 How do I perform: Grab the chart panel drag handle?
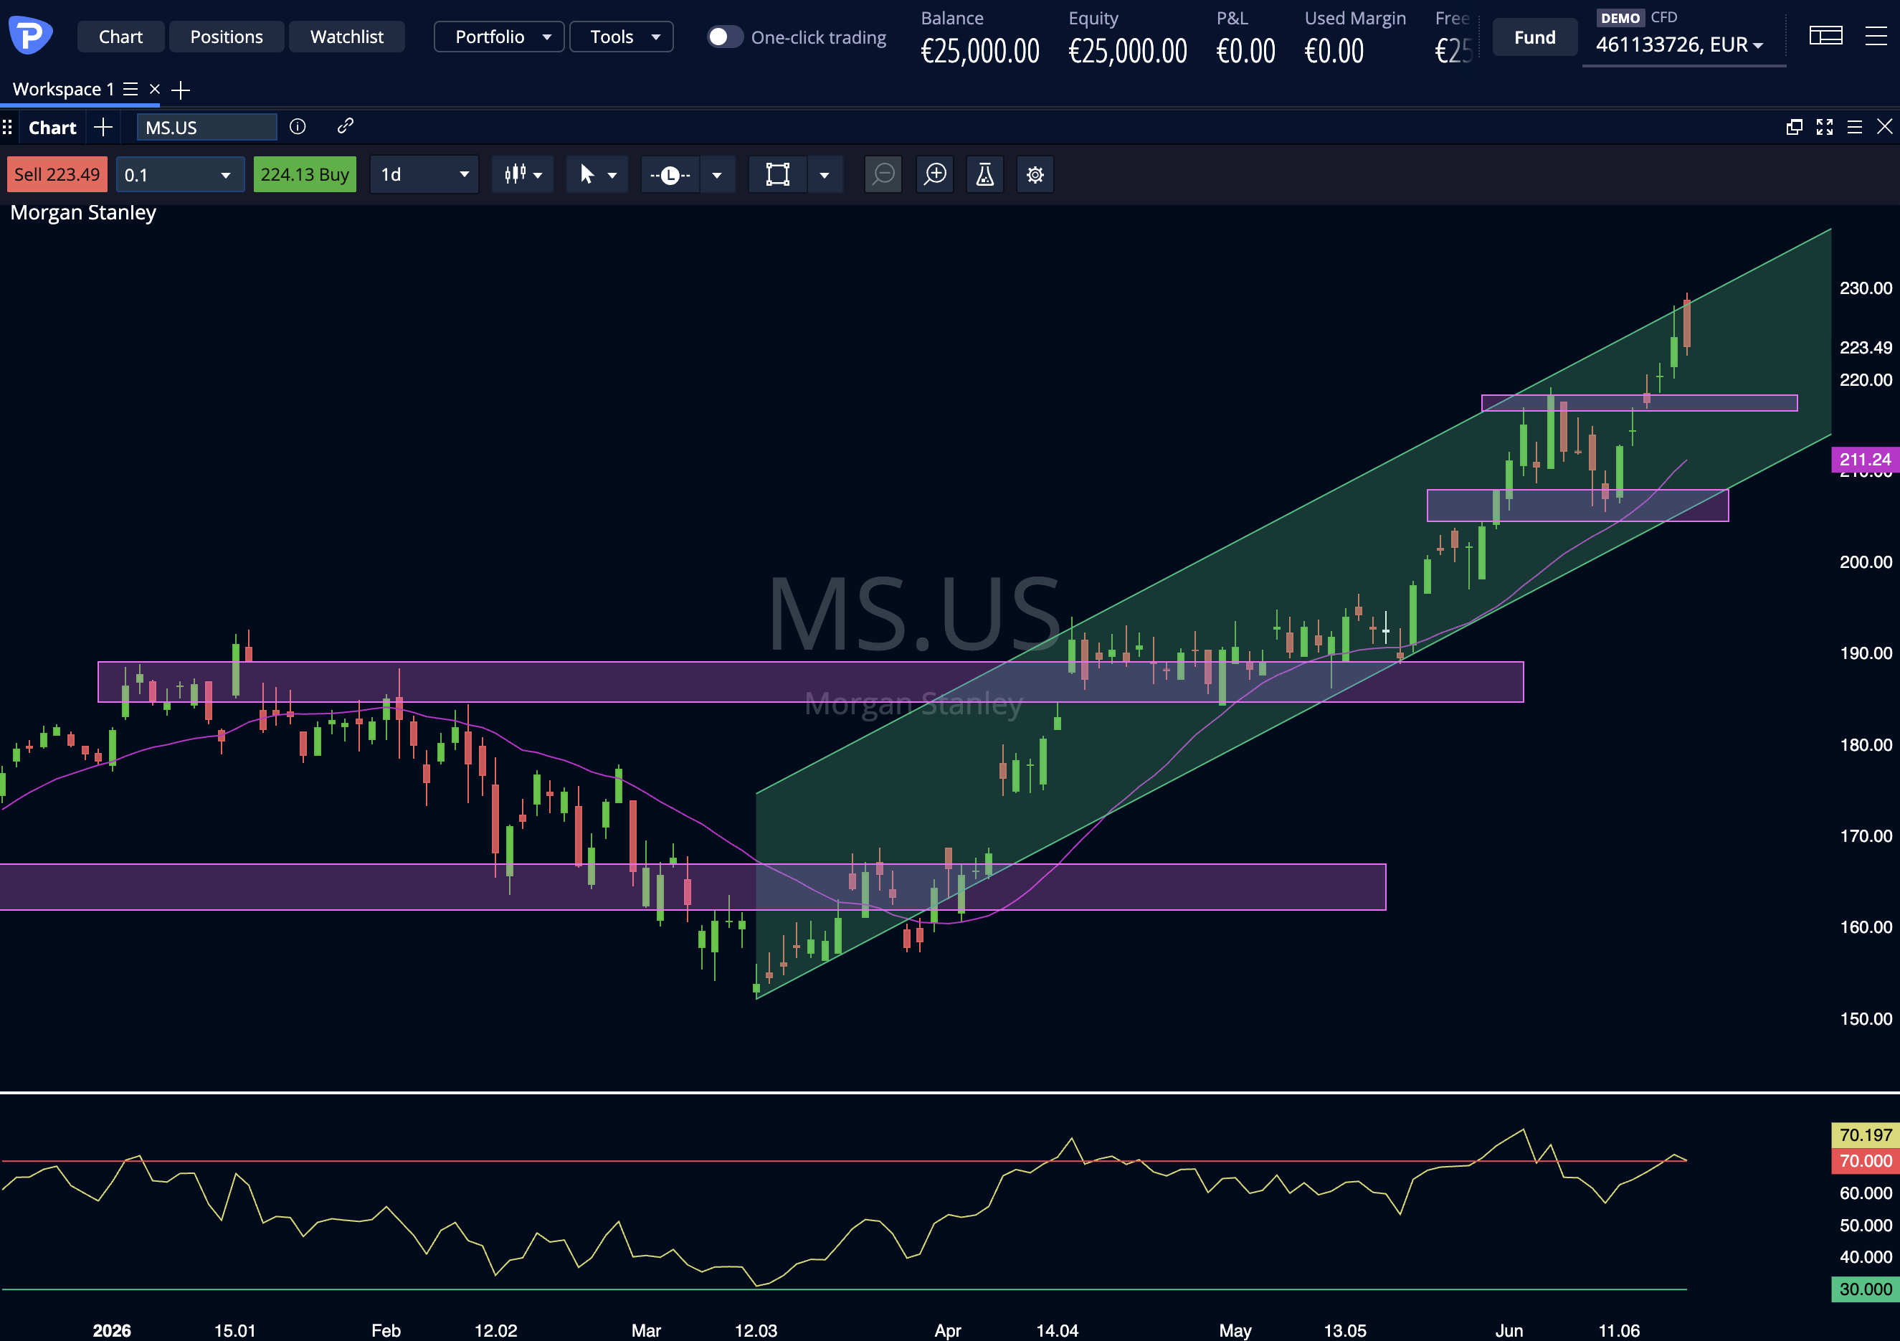tap(7, 127)
